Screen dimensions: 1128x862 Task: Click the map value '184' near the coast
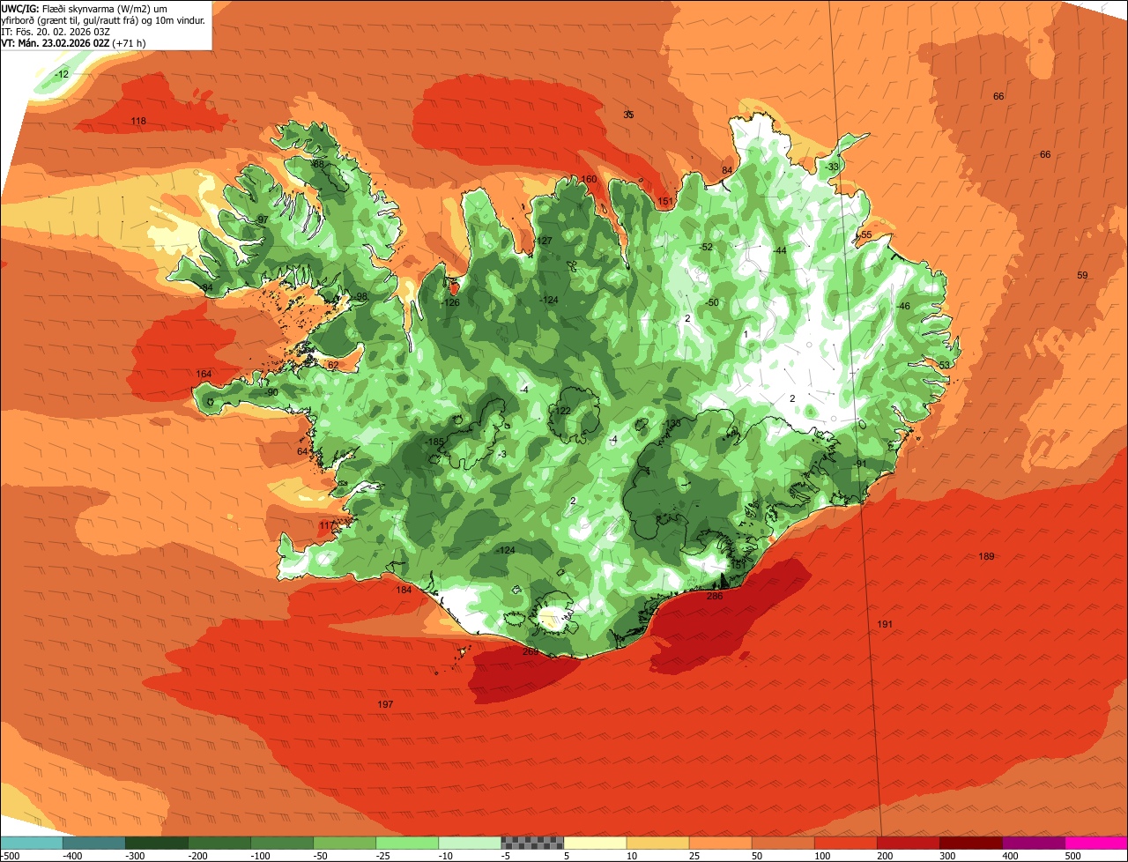tap(404, 591)
